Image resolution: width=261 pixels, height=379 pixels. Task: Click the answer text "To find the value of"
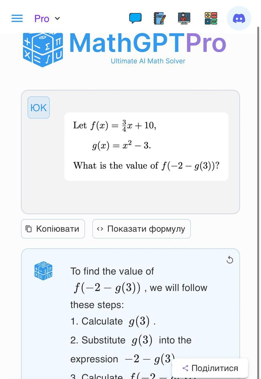(112, 271)
